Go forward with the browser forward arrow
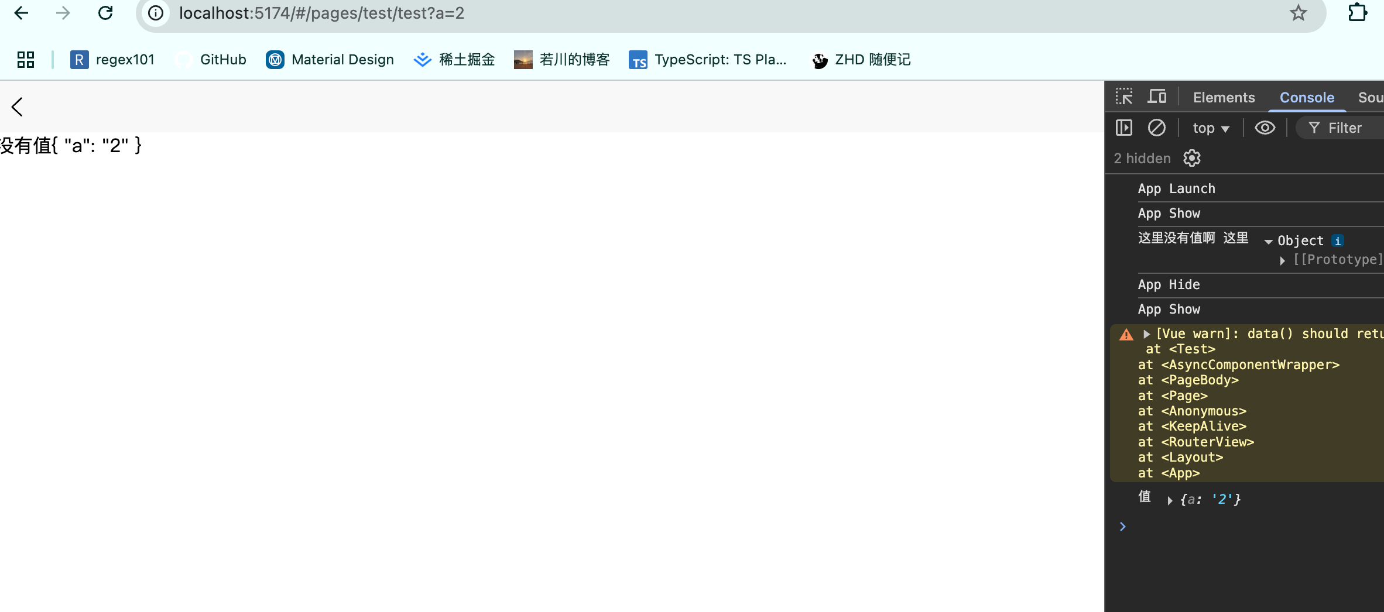Screen dimensions: 1384x612 coord(63,13)
